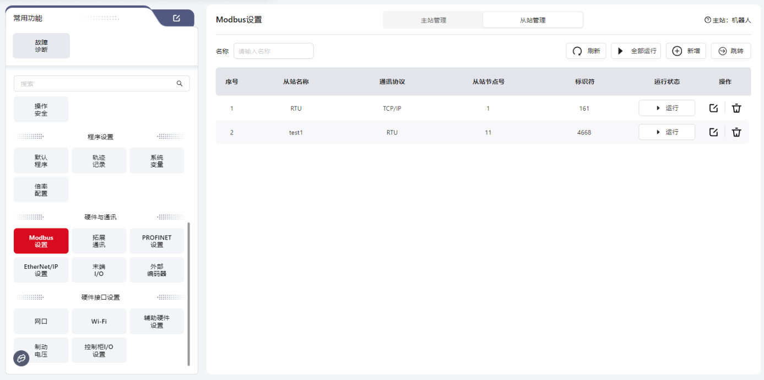Edit the test1 row with pencil icon
Image resolution: width=764 pixels, height=380 pixels.
pyautogui.click(x=713, y=132)
